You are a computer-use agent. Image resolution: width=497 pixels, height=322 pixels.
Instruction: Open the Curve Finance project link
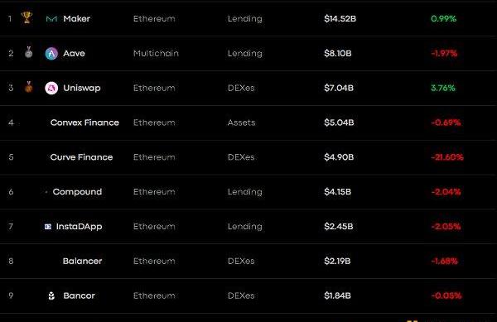pyautogui.click(x=81, y=157)
